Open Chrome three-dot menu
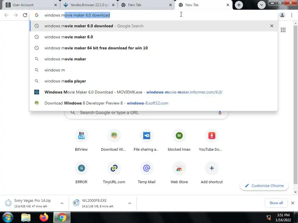Viewport: 298px width, 223px height. (x=292, y=15)
